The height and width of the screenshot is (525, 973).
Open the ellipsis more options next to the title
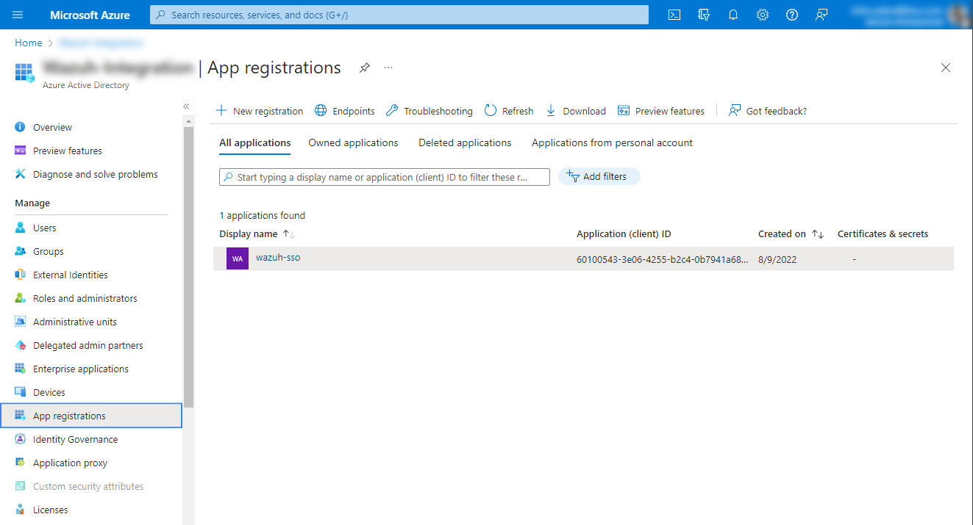click(x=388, y=68)
